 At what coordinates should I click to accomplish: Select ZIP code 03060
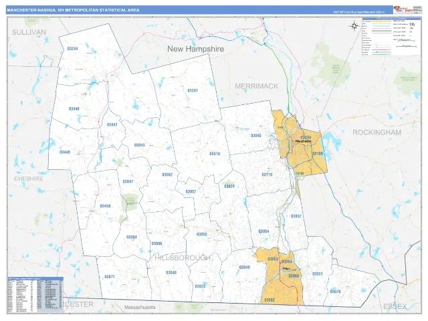(294, 276)
